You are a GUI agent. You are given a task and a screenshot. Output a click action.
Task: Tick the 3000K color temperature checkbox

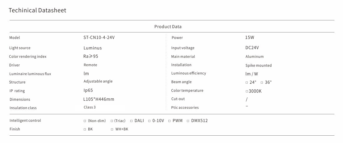click(x=247, y=91)
